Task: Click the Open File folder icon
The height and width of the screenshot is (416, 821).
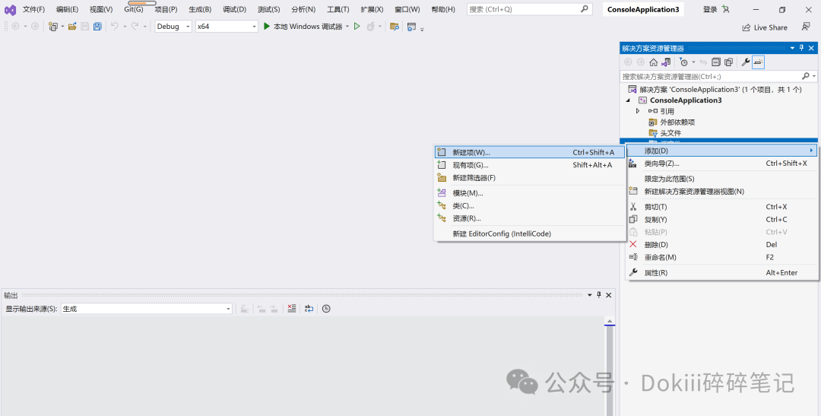Action: point(72,26)
